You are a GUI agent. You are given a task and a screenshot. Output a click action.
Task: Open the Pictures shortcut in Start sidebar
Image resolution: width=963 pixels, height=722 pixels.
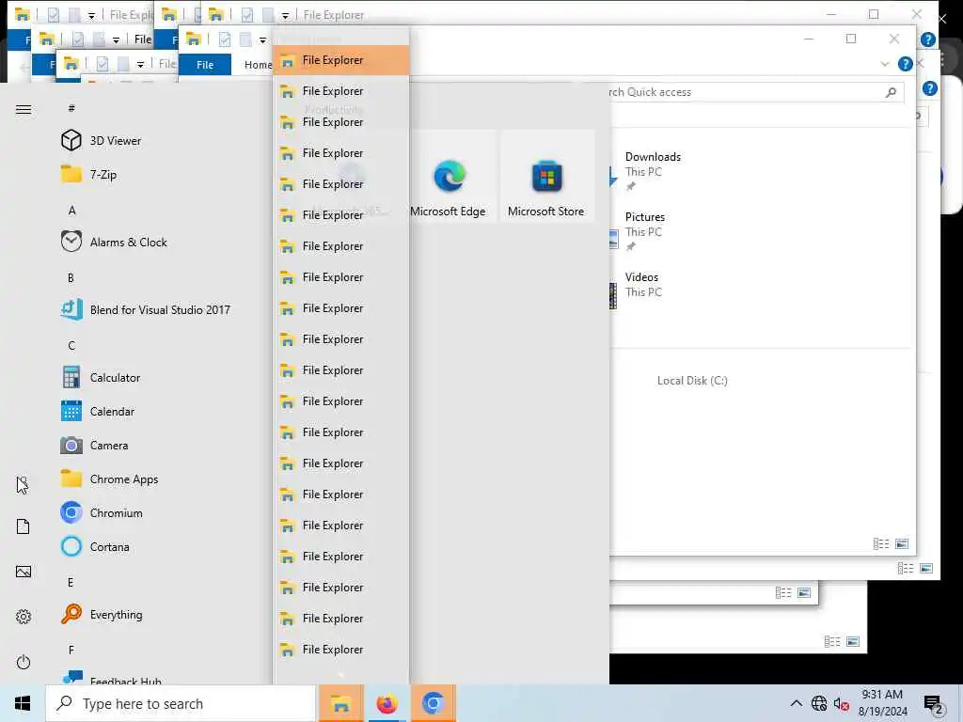(x=24, y=572)
